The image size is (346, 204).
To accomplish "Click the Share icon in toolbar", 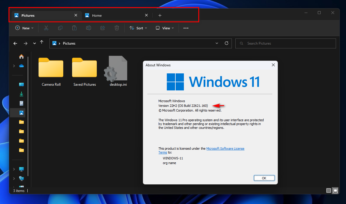I will [x=103, y=28].
